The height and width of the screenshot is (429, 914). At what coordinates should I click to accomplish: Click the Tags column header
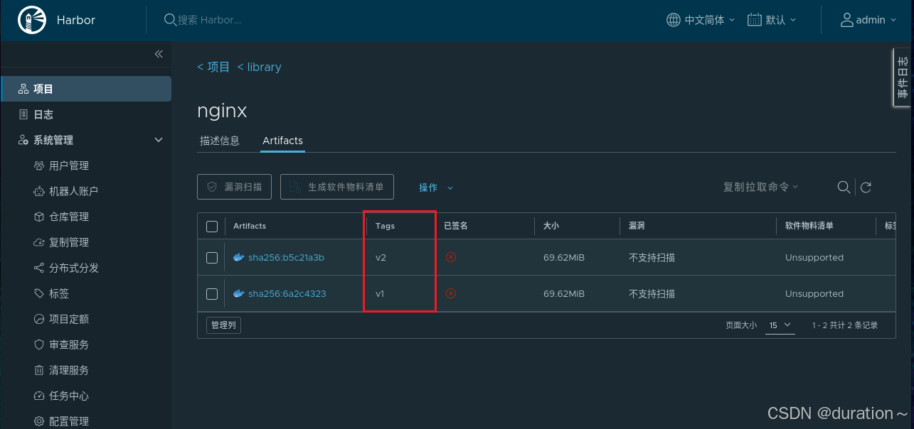click(385, 226)
